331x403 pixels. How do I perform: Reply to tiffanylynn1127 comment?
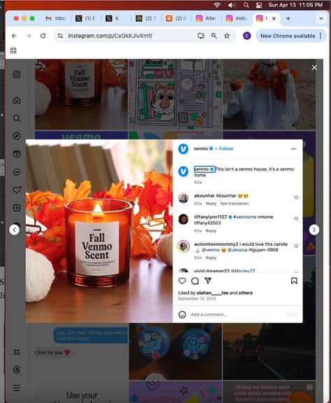pyautogui.click(x=211, y=230)
